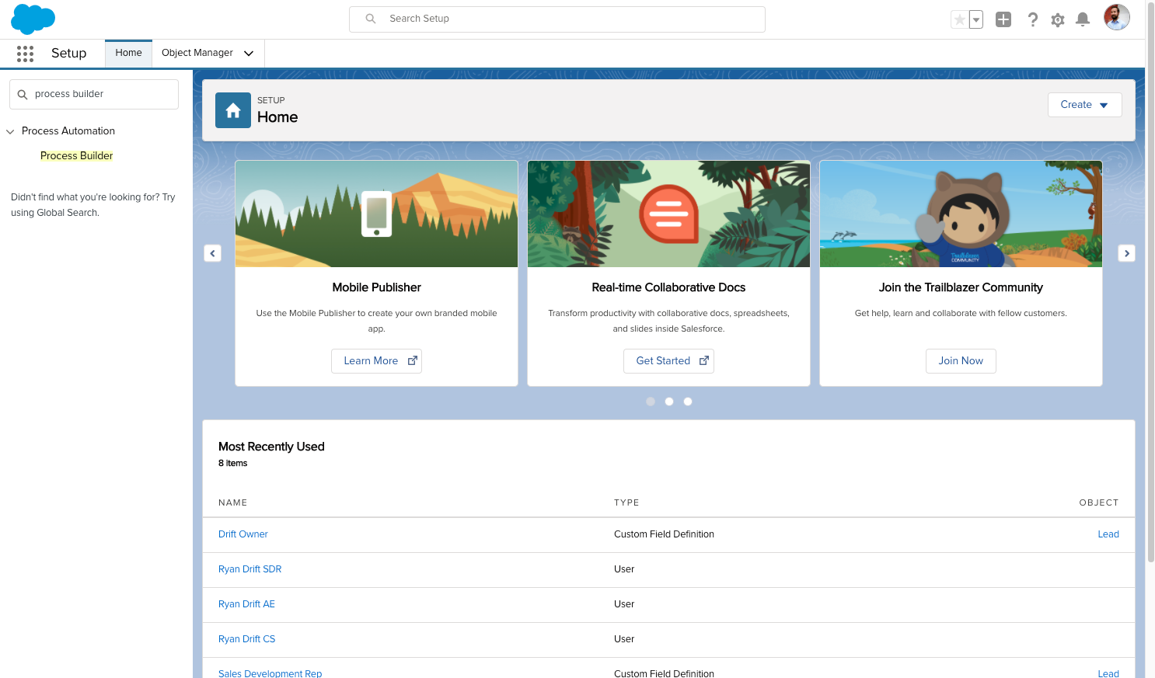Open the Sales Development Rep link
This screenshot has height=678, width=1155.
(270, 673)
